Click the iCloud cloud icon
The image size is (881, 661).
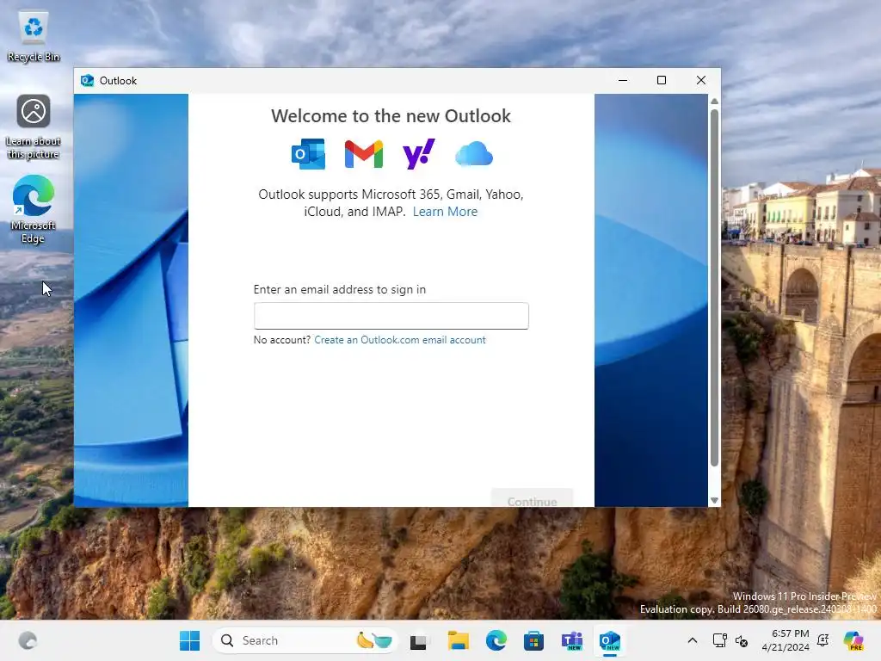tap(474, 154)
